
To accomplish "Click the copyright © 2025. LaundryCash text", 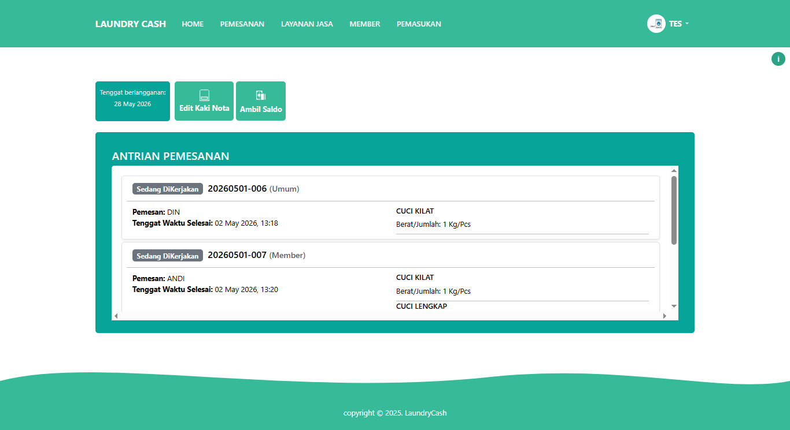I will coord(395,413).
